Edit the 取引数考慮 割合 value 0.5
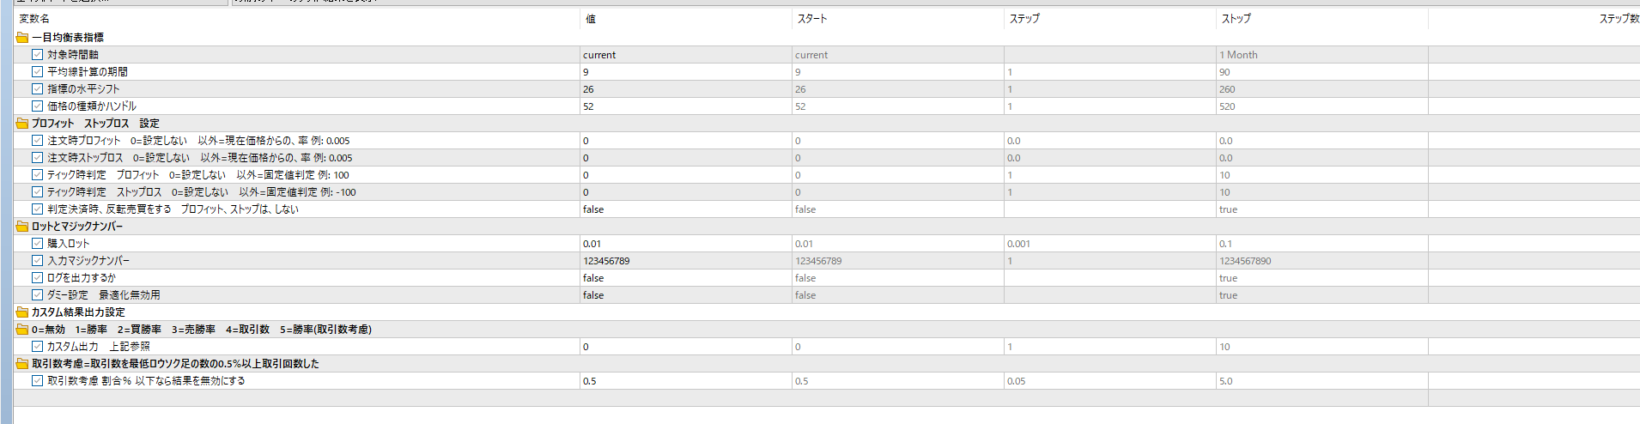Screen dimensions: 1640x424 coord(685,381)
